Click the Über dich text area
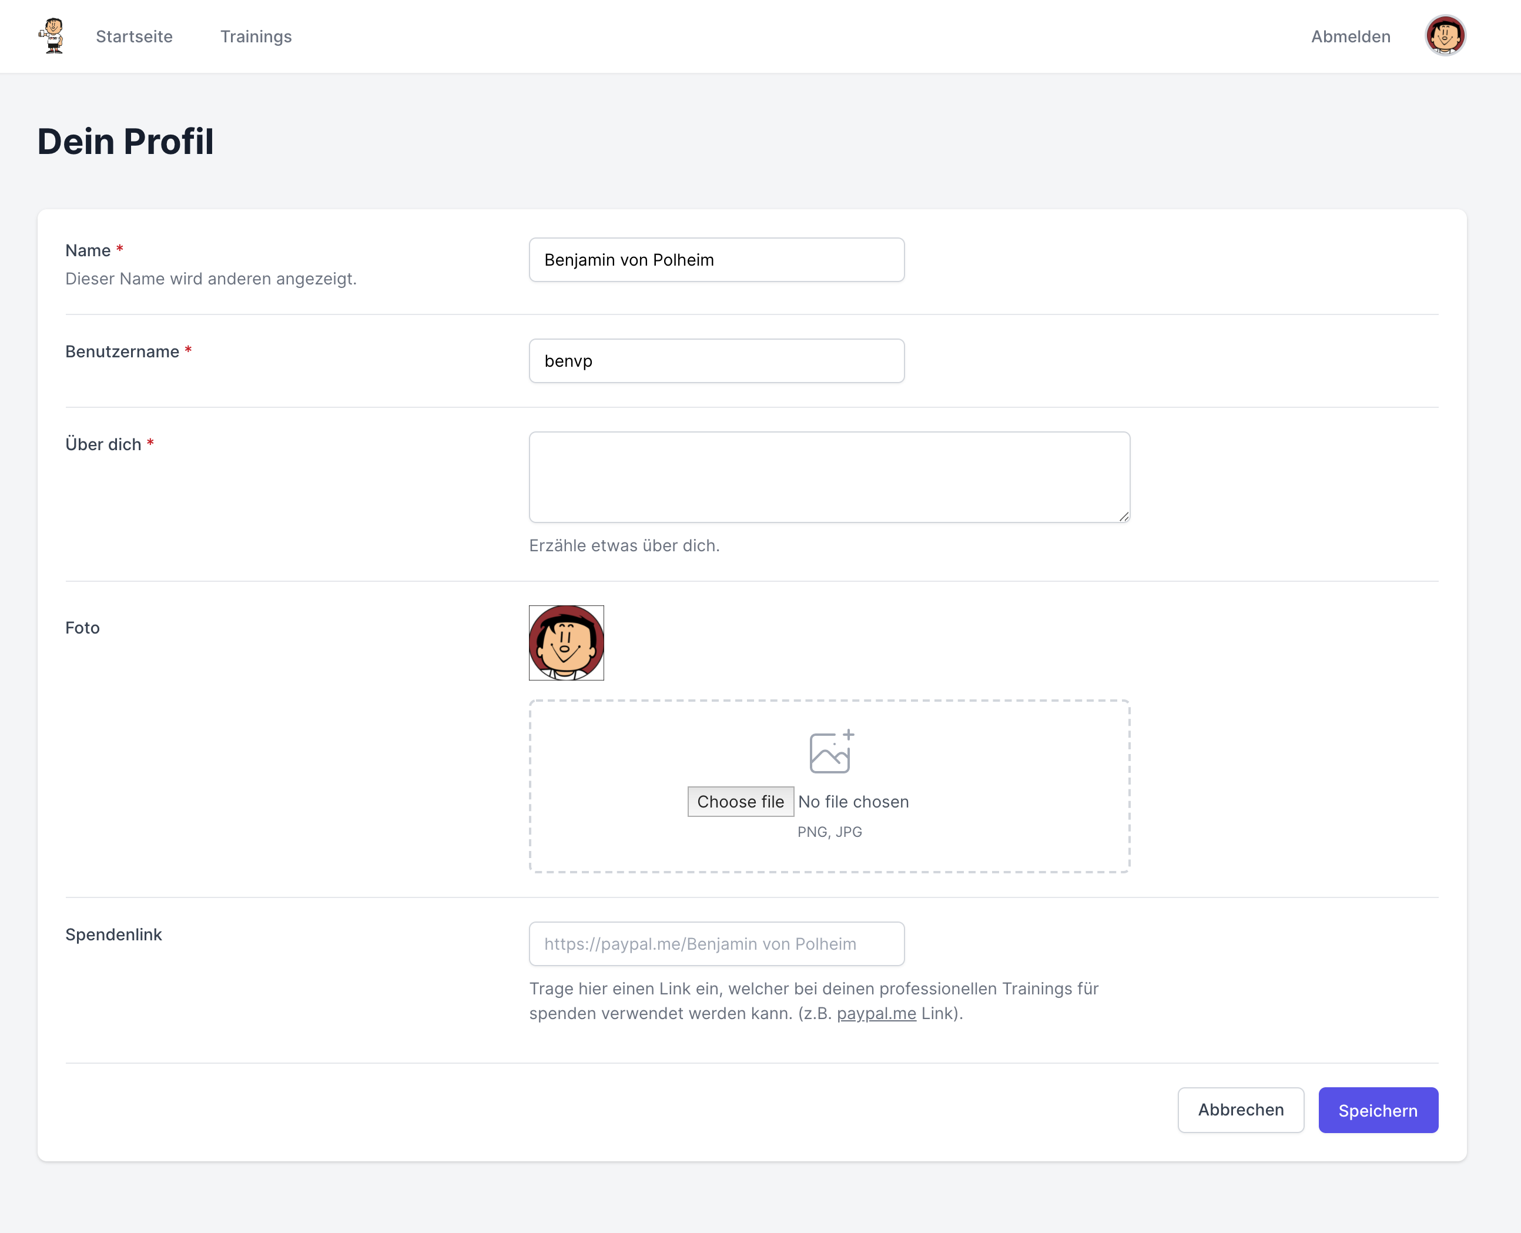The image size is (1521, 1233). (829, 477)
